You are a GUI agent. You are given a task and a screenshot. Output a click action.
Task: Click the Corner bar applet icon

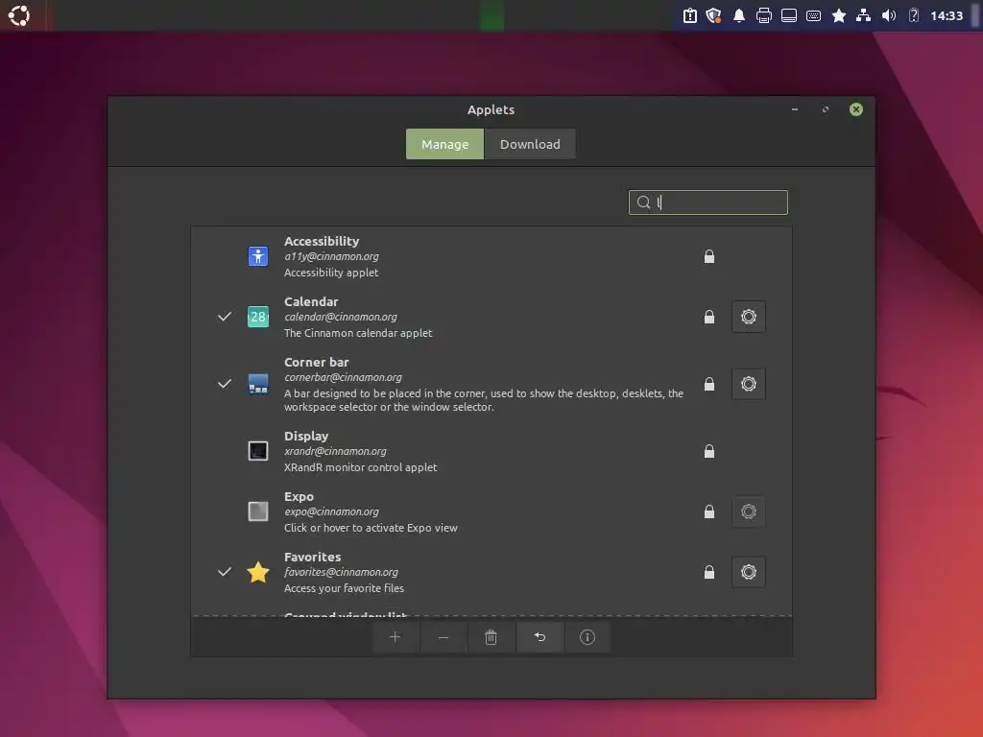pos(257,384)
